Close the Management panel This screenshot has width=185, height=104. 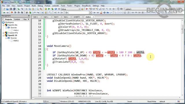(29, 16)
